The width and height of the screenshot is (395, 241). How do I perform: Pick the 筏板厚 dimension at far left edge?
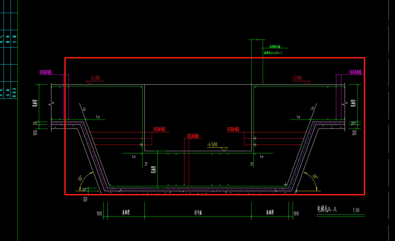point(35,104)
